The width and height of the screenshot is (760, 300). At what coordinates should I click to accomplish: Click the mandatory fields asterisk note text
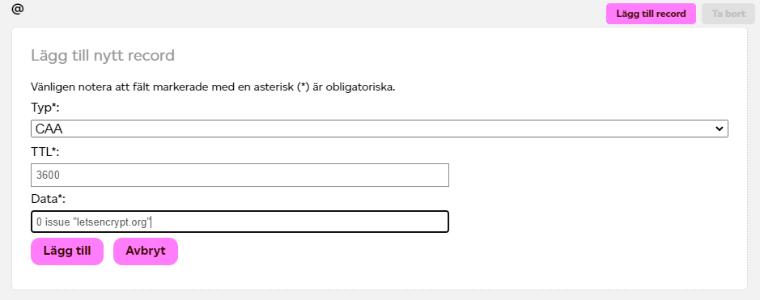click(x=213, y=87)
